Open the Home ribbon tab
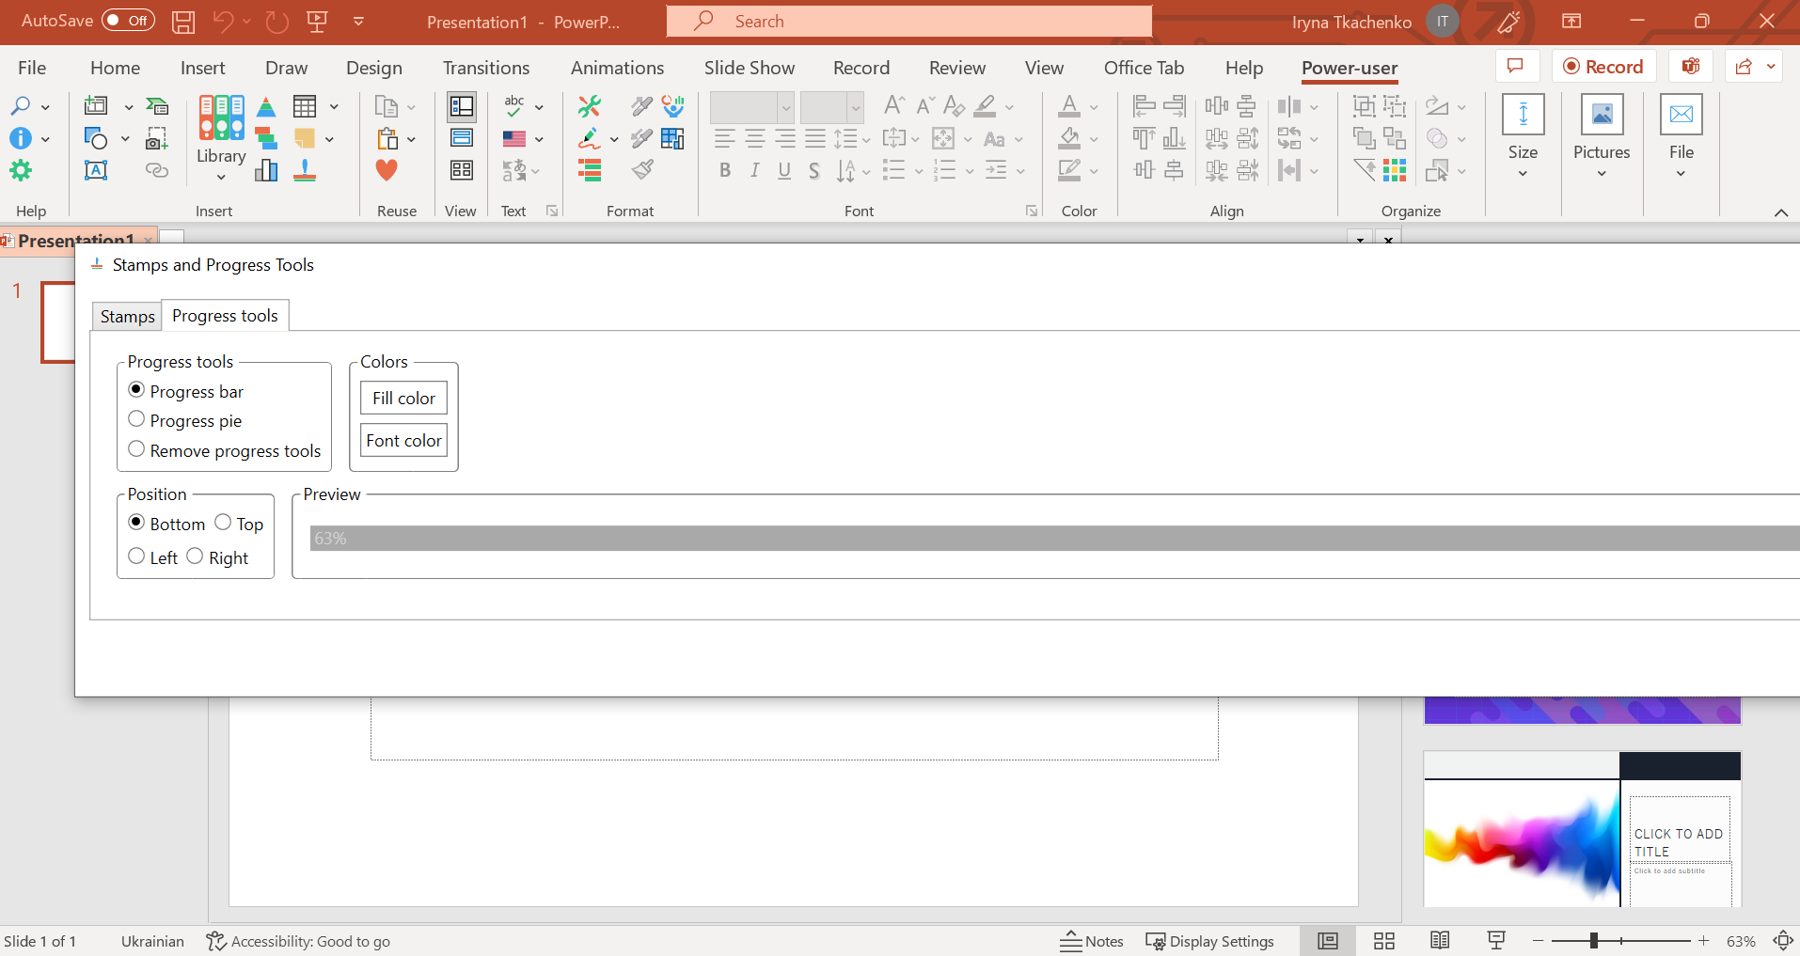The height and width of the screenshot is (956, 1800). click(115, 68)
